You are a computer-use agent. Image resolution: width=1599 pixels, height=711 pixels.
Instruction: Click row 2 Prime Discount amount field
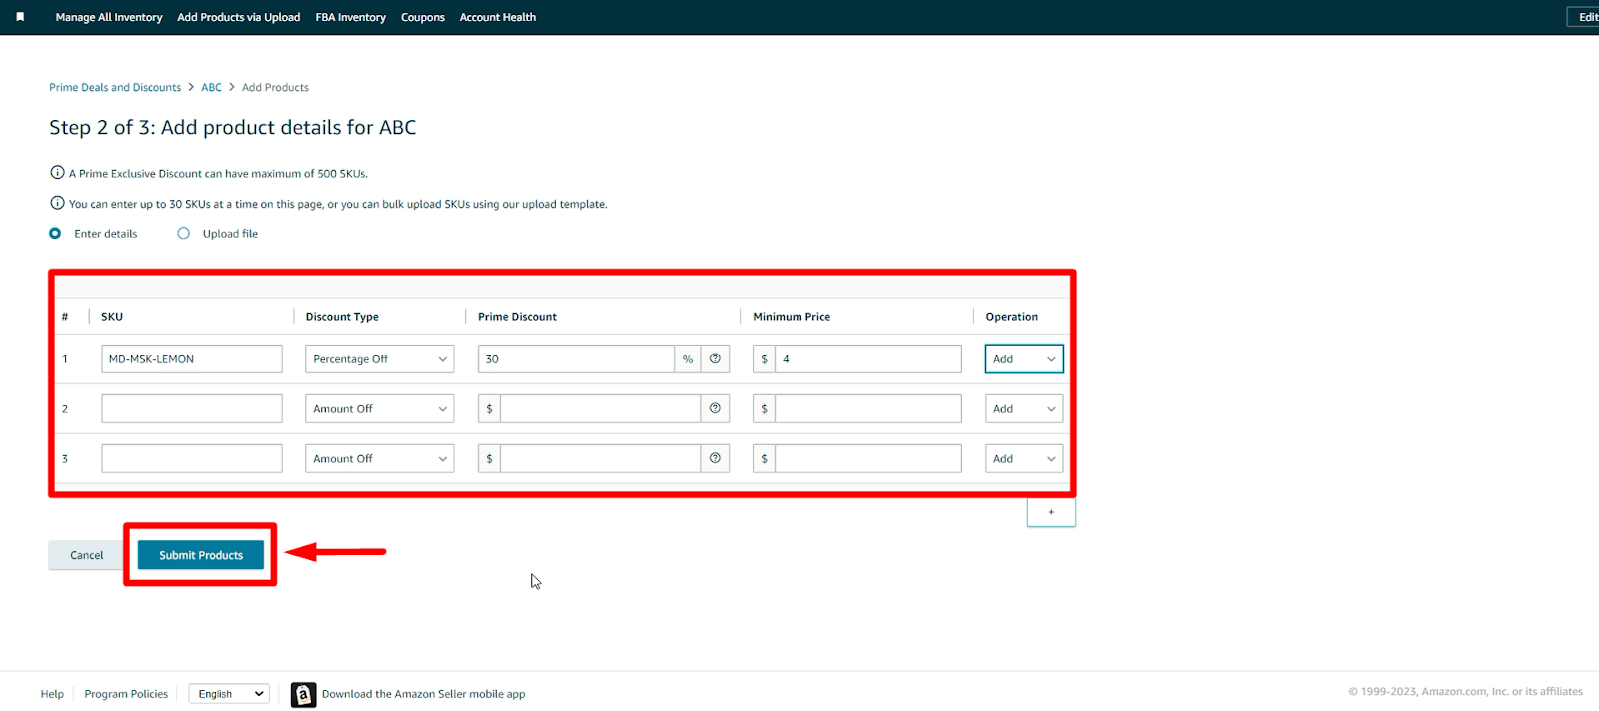pos(600,409)
